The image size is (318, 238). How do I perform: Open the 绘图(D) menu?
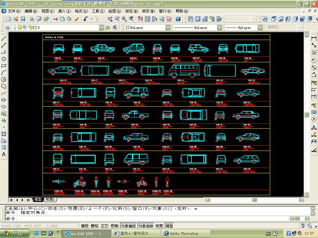115,11
